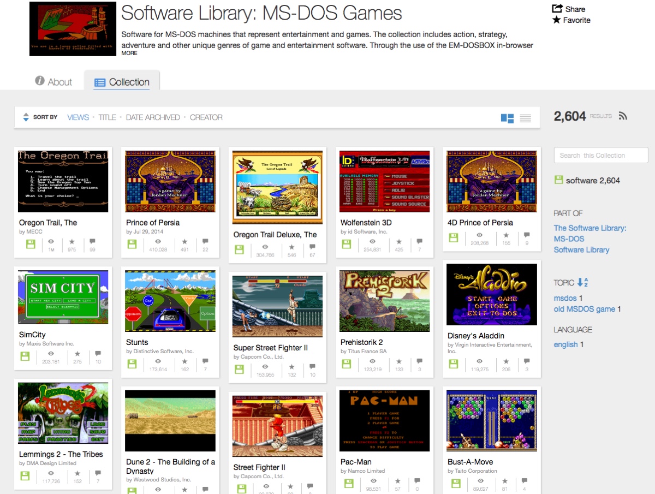The height and width of the screenshot is (494, 655).
Task: Switch to list view icon
Action: pyautogui.click(x=526, y=118)
